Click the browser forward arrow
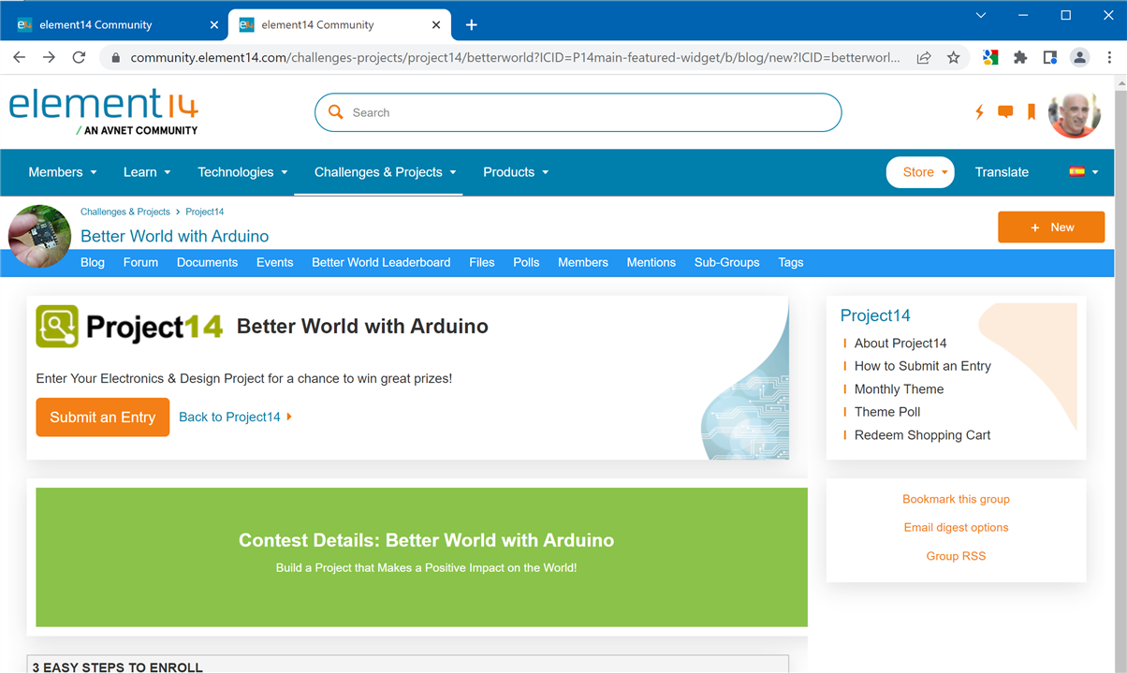1127x673 pixels. point(50,57)
